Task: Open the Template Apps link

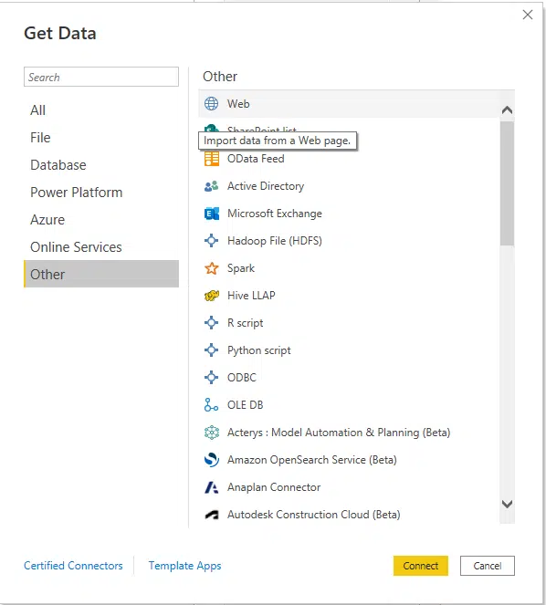Action: pyautogui.click(x=185, y=566)
